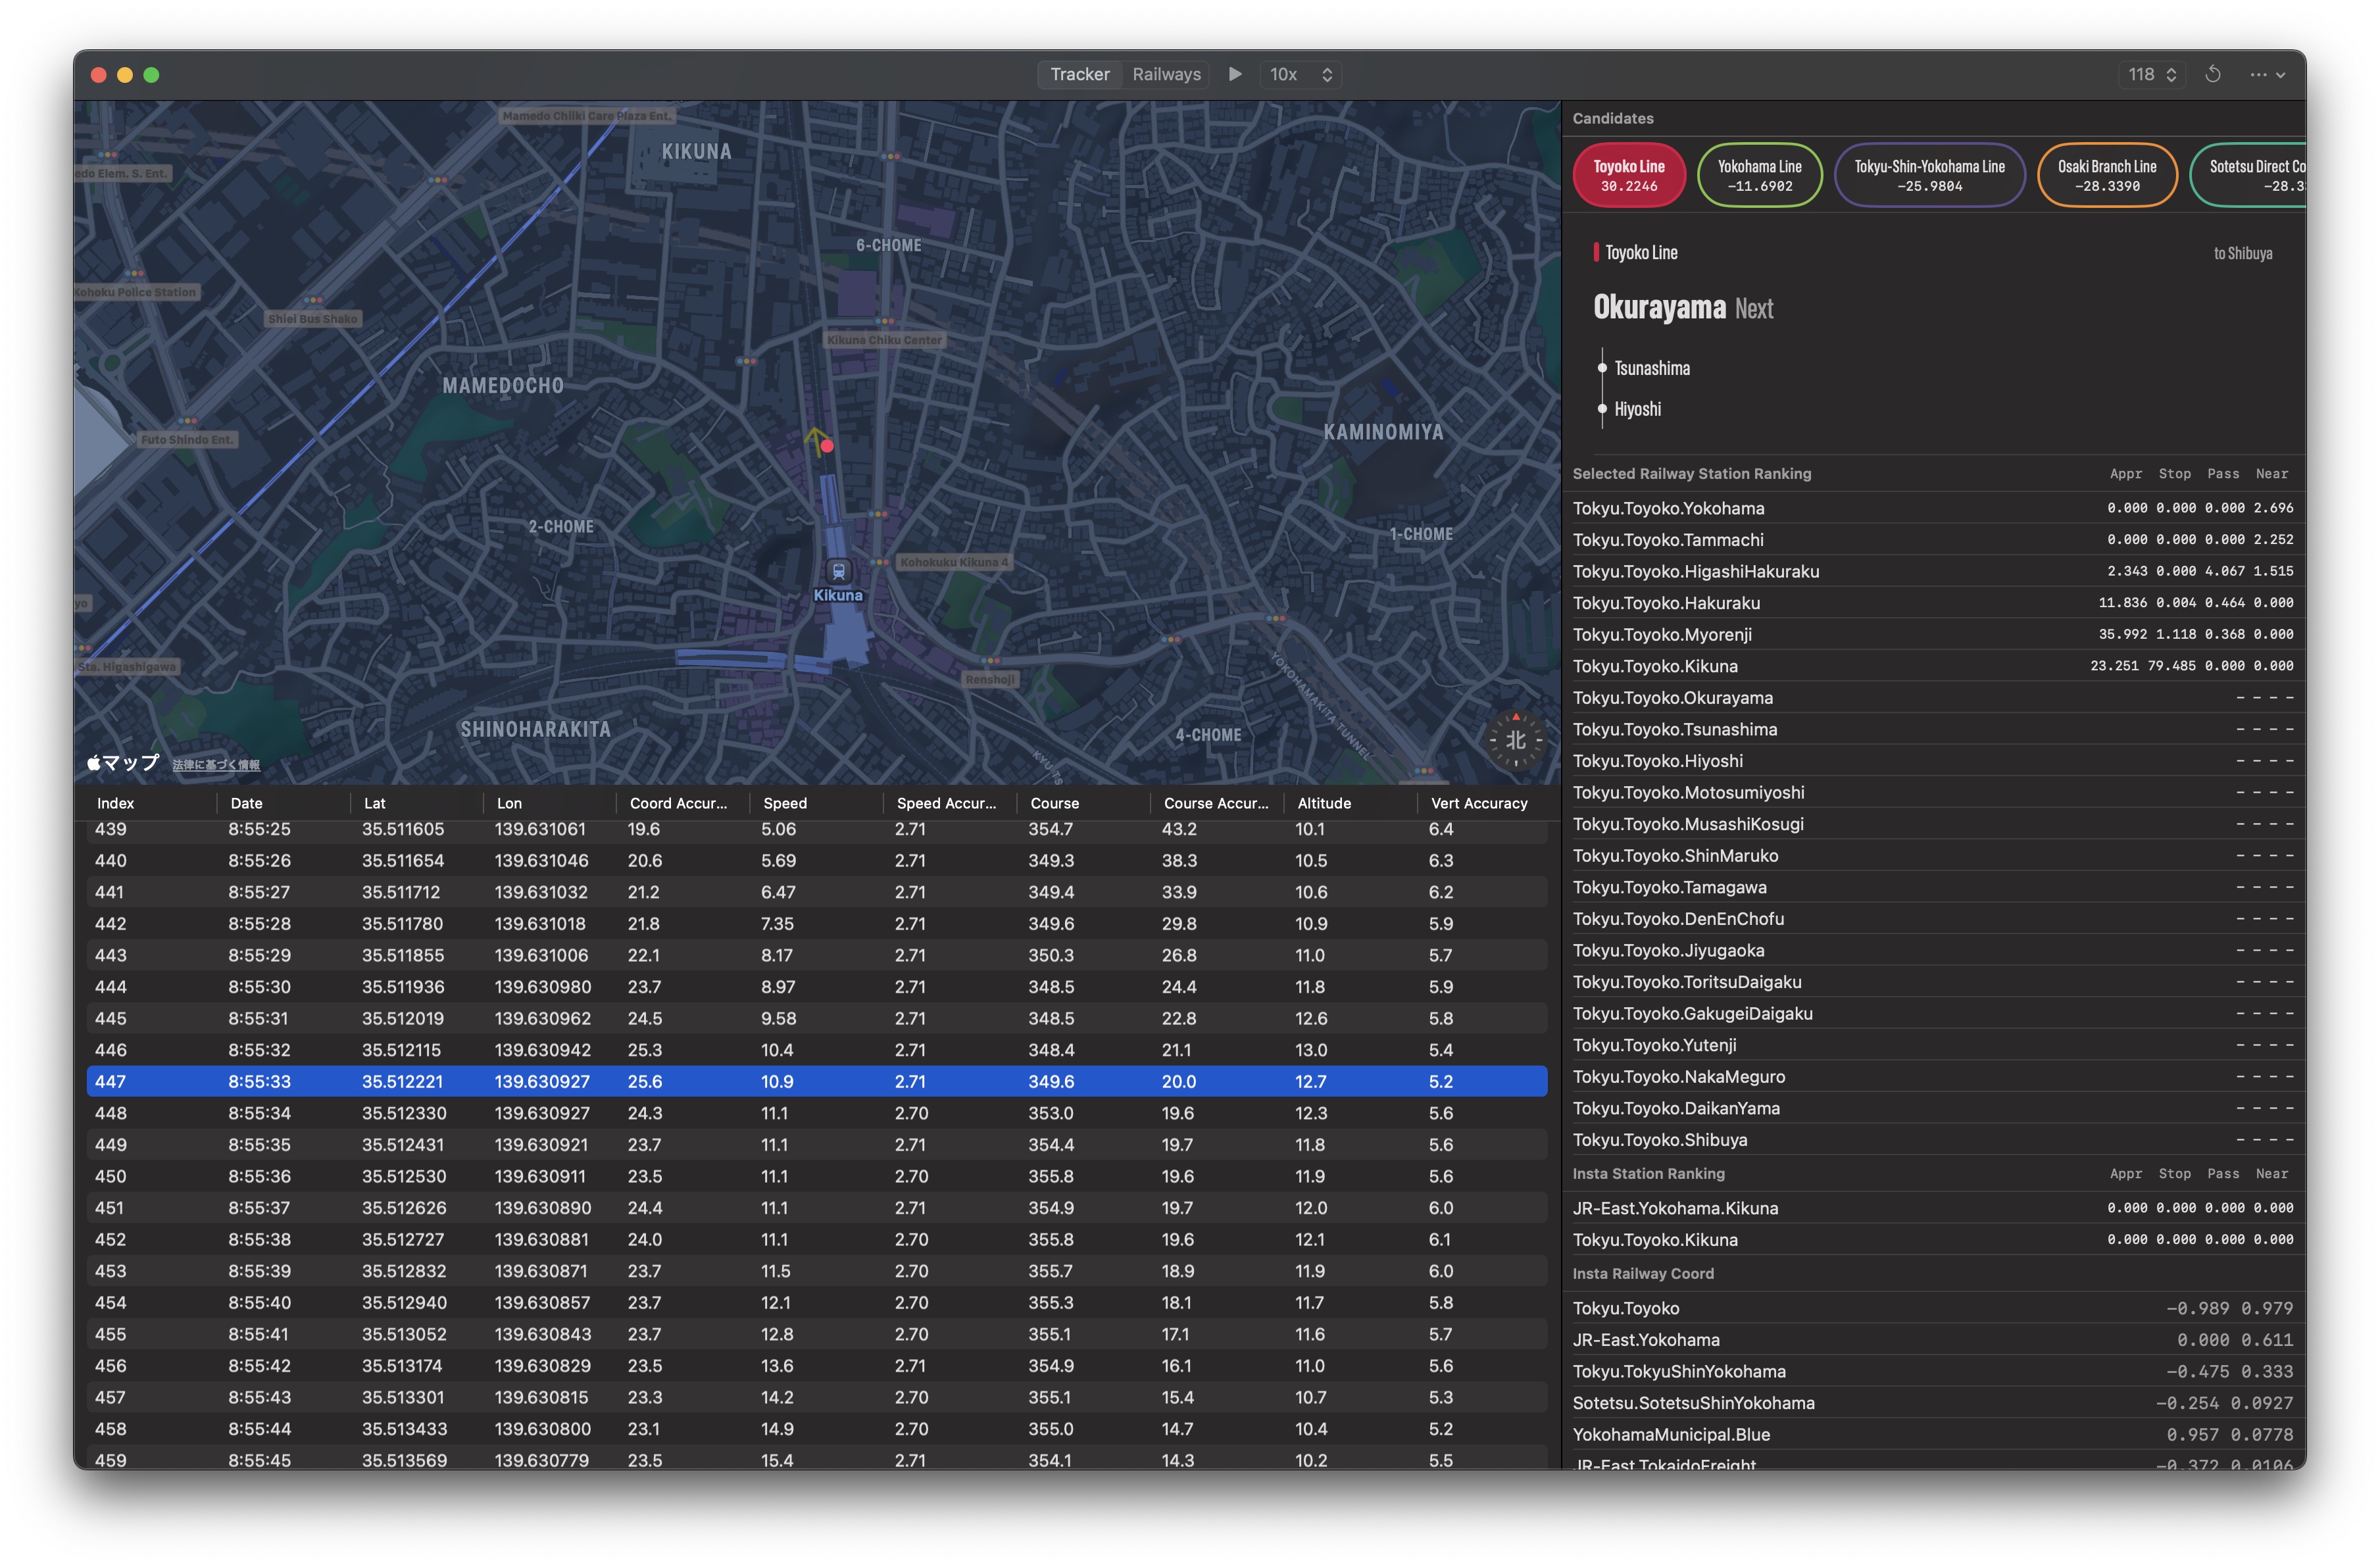Click Coord Accuracy column header
Viewport: 2380px width, 1567px height.
tap(678, 803)
